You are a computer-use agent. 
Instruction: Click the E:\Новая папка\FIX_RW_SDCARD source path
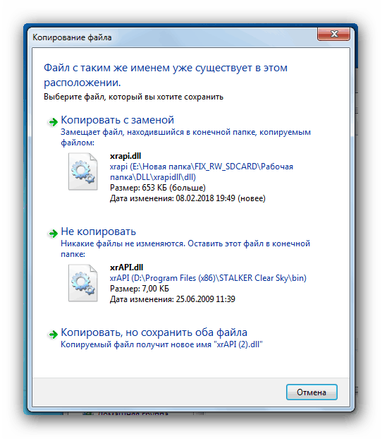click(x=202, y=172)
